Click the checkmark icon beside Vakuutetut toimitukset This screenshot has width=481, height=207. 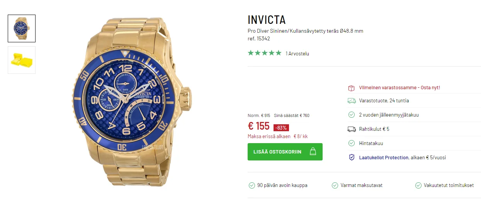click(418, 185)
